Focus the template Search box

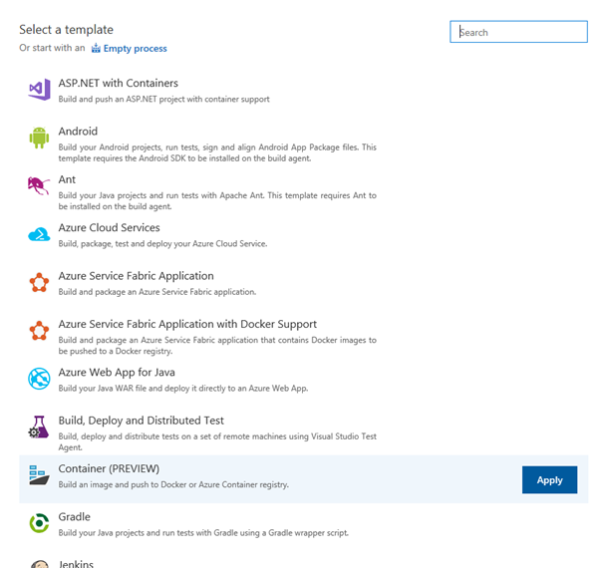(518, 32)
